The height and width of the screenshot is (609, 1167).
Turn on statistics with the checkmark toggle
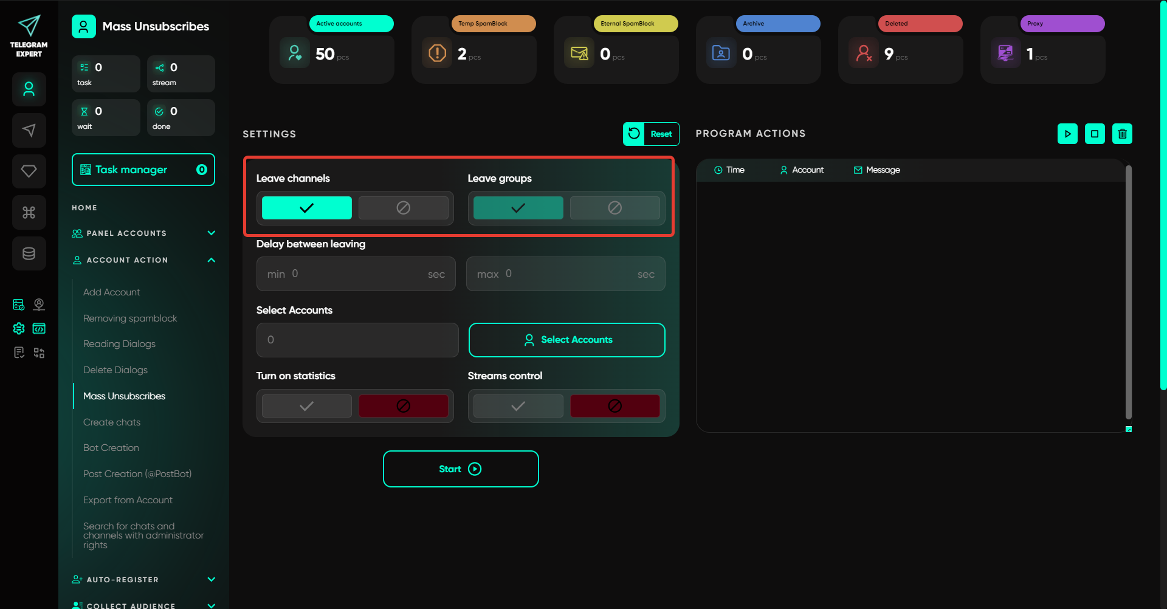point(306,406)
